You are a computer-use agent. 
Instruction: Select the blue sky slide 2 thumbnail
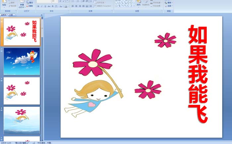point(22,61)
